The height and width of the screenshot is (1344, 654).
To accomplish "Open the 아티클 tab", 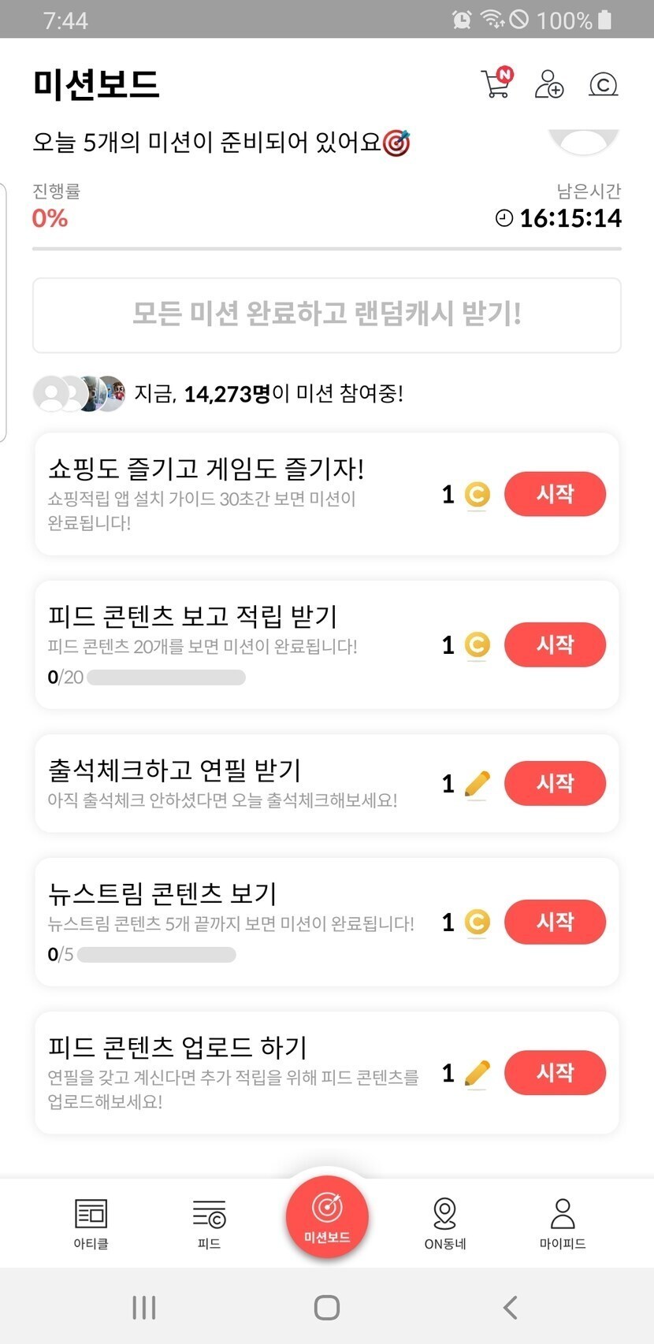I will click(91, 1223).
